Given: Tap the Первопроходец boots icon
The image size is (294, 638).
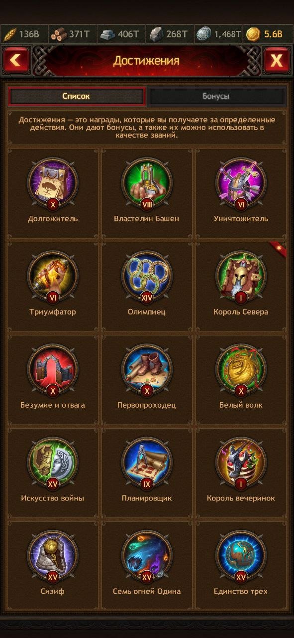Looking at the screenshot, I should pos(147,369).
